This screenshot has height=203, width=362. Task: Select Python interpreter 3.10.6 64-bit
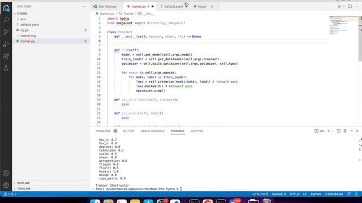(334, 194)
